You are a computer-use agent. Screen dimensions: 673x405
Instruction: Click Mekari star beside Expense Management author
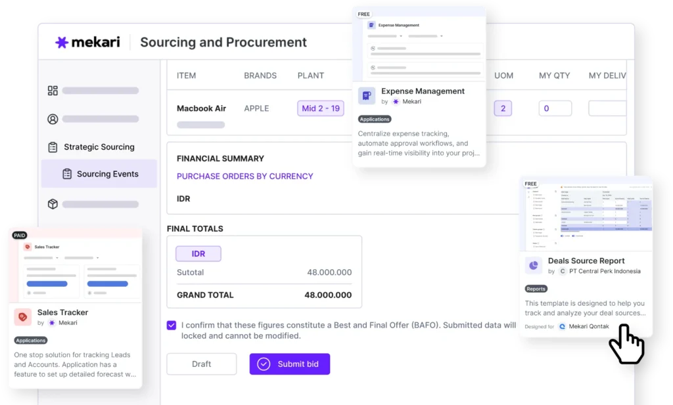tap(396, 102)
